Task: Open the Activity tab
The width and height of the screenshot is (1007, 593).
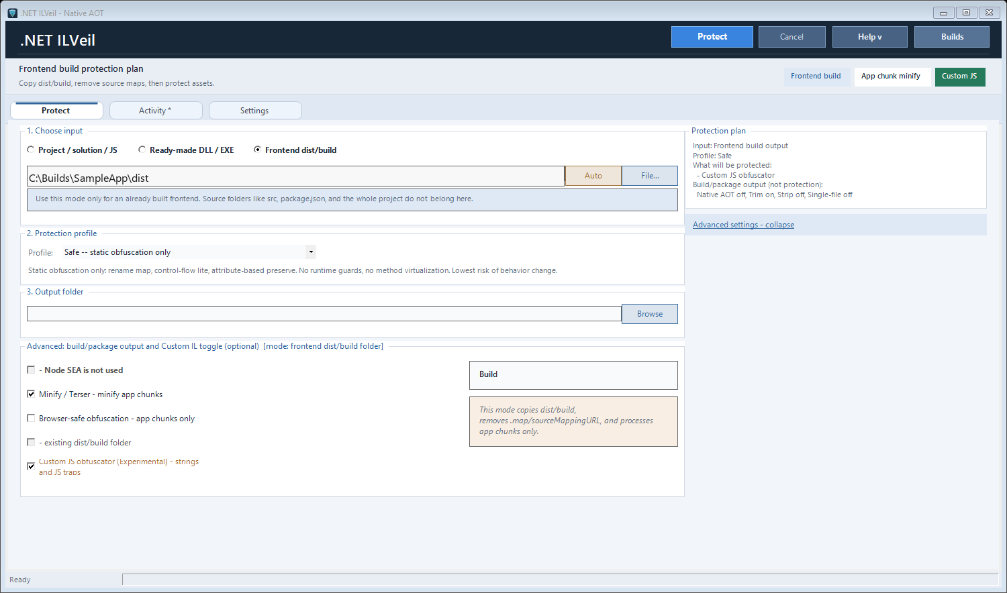Action: (156, 111)
